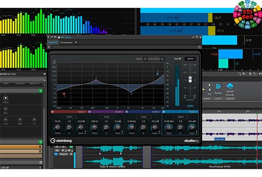262x177 pixels.
Task: Click the undo arrow in upper right toolbar
Action: 261,74
